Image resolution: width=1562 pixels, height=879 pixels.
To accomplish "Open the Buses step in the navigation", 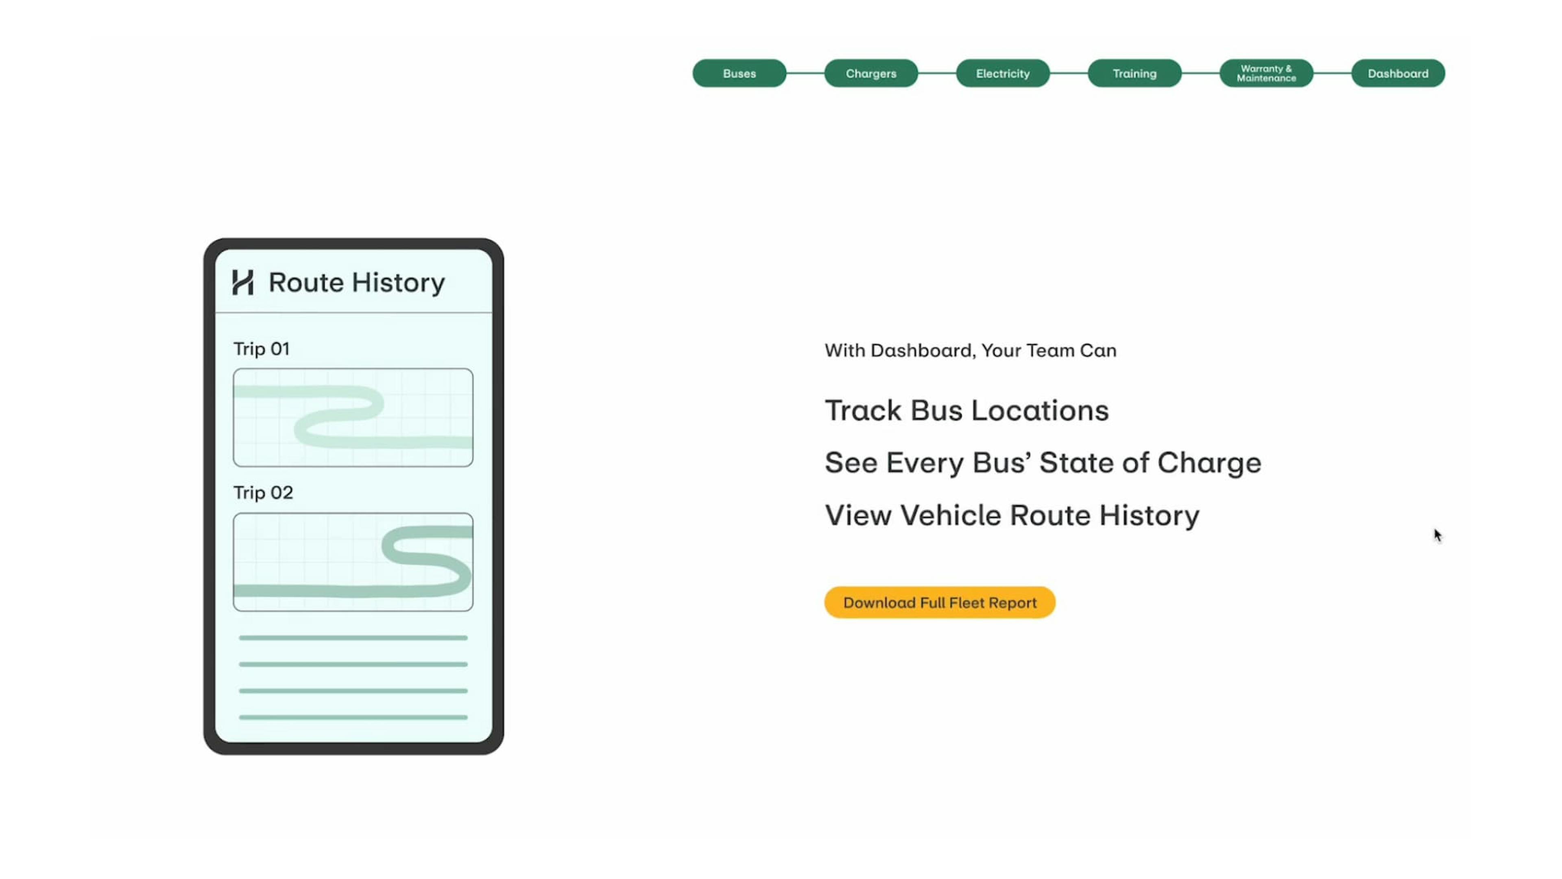I will click(739, 73).
